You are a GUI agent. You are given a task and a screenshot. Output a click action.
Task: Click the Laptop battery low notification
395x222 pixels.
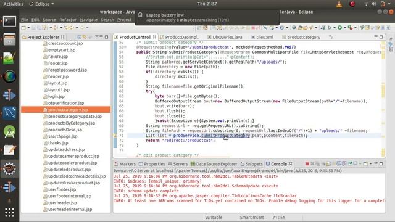click(207, 17)
